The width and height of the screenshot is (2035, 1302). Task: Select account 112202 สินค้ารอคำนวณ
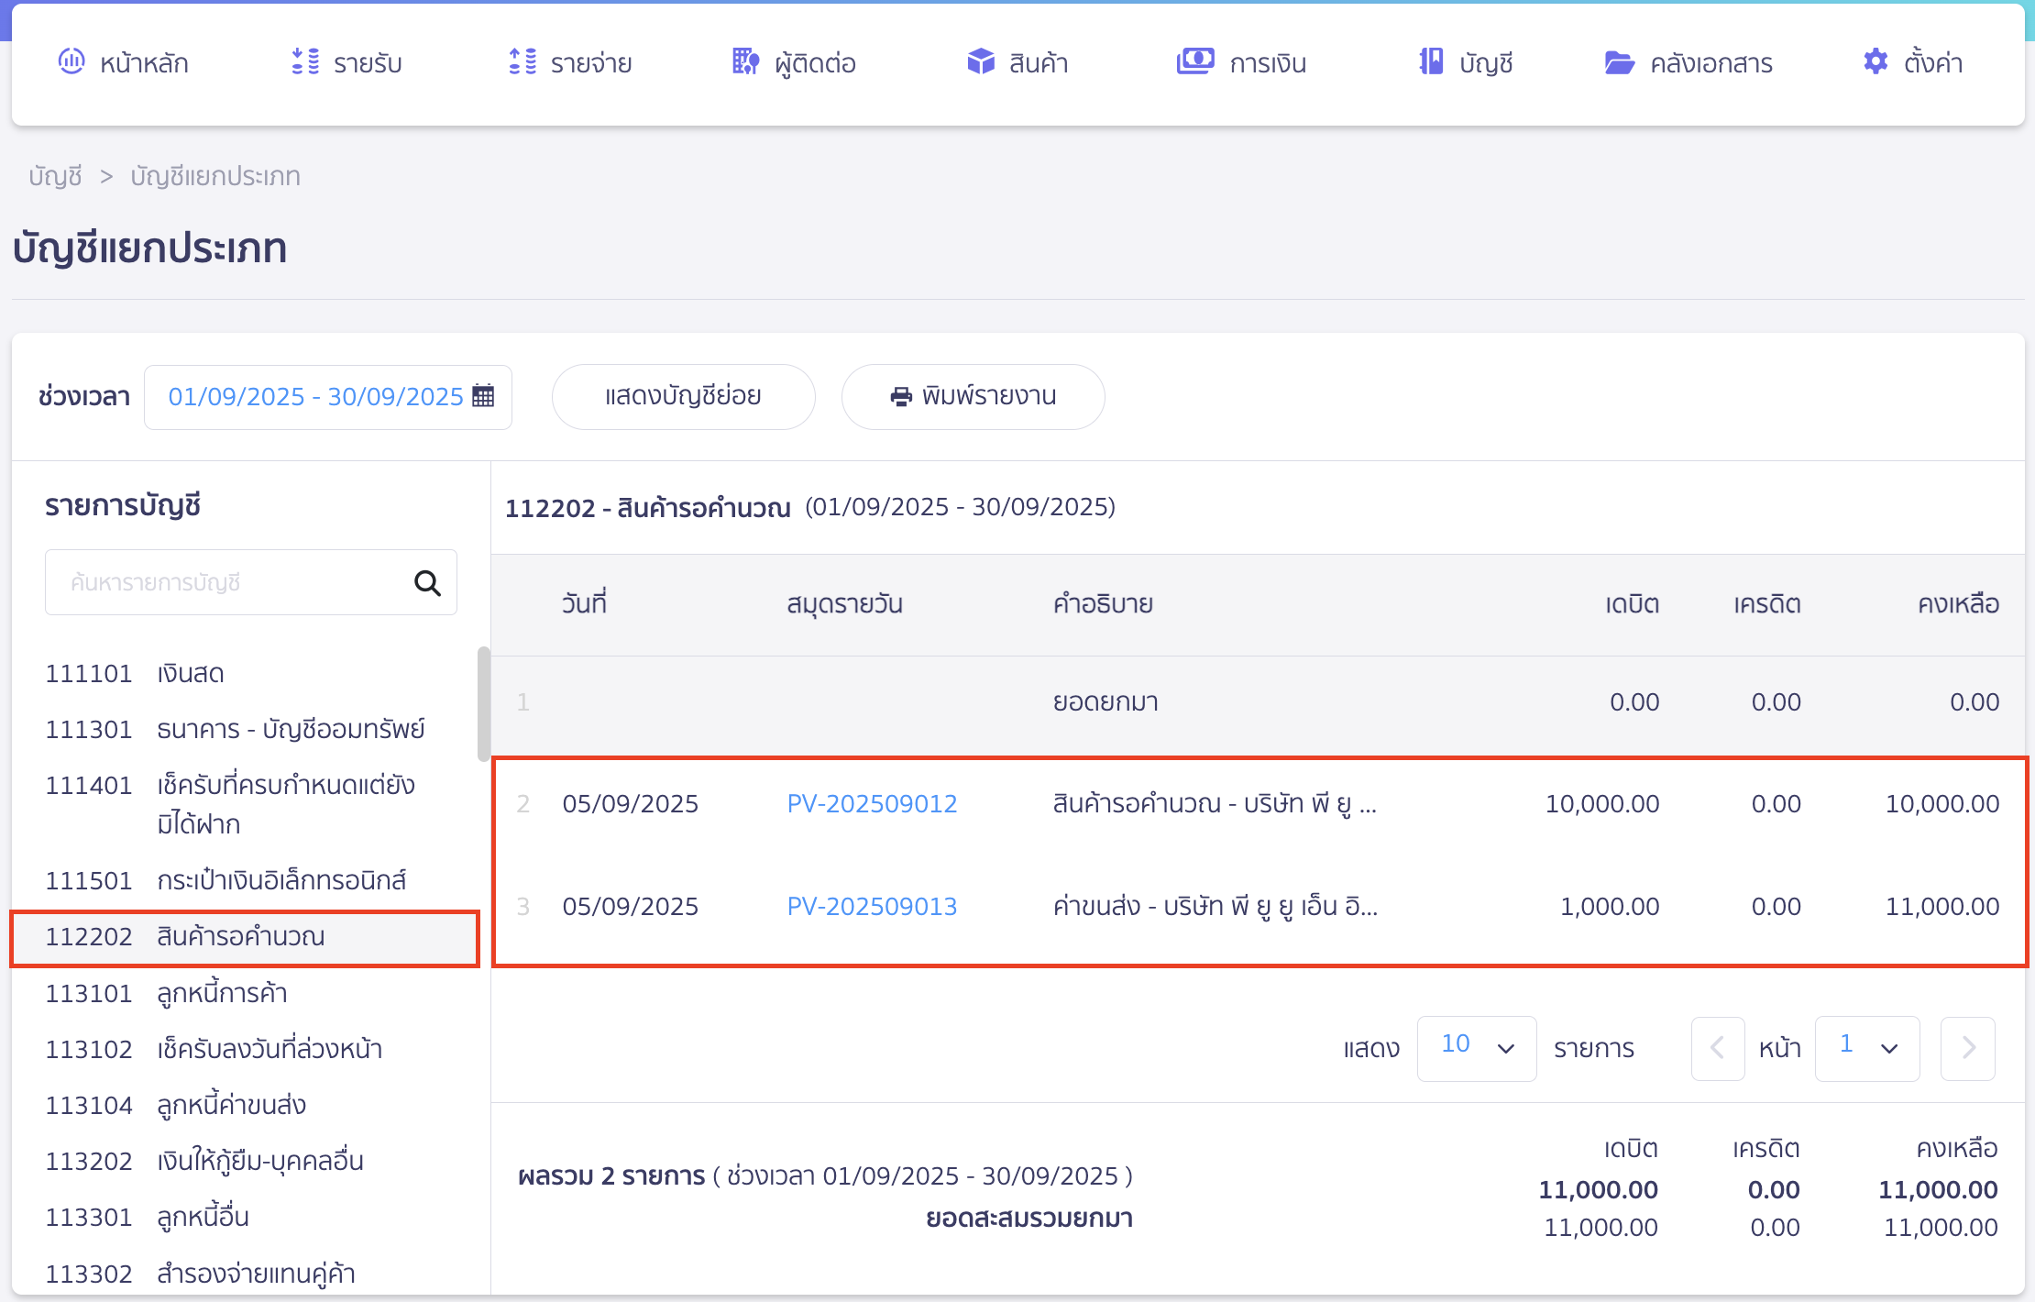246,937
